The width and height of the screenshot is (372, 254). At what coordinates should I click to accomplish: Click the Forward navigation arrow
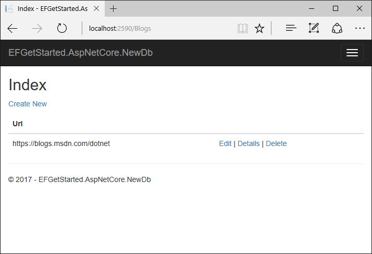(37, 28)
